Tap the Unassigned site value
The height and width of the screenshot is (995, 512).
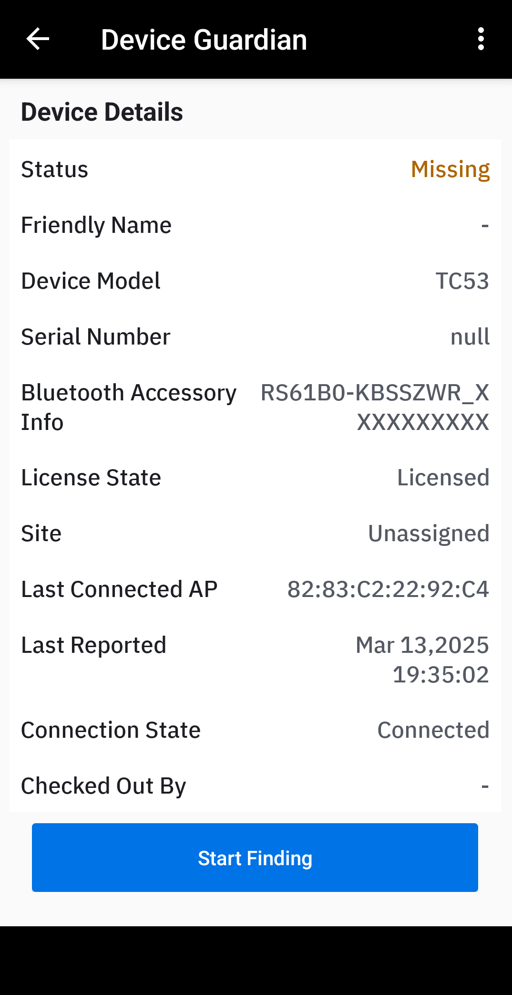click(429, 534)
